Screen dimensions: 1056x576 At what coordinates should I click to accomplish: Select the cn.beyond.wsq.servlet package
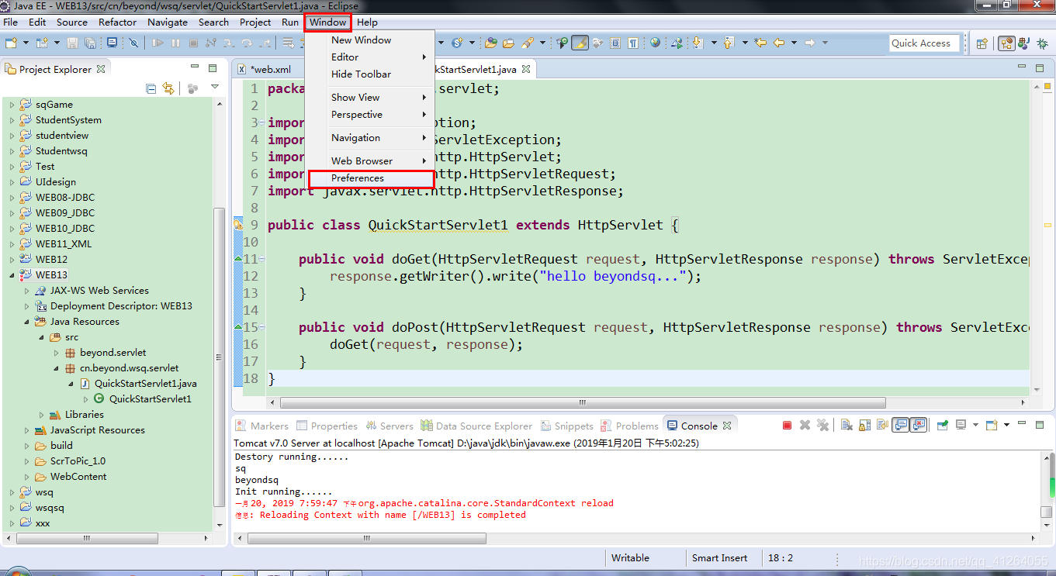pyautogui.click(x=129, y=368)
